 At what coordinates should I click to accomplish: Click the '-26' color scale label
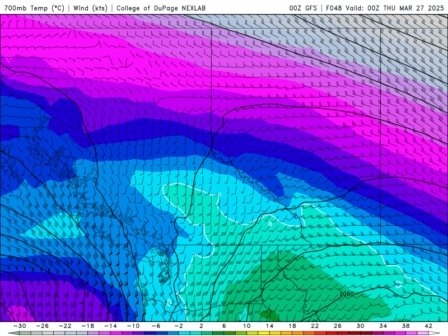tap(43, 326)
